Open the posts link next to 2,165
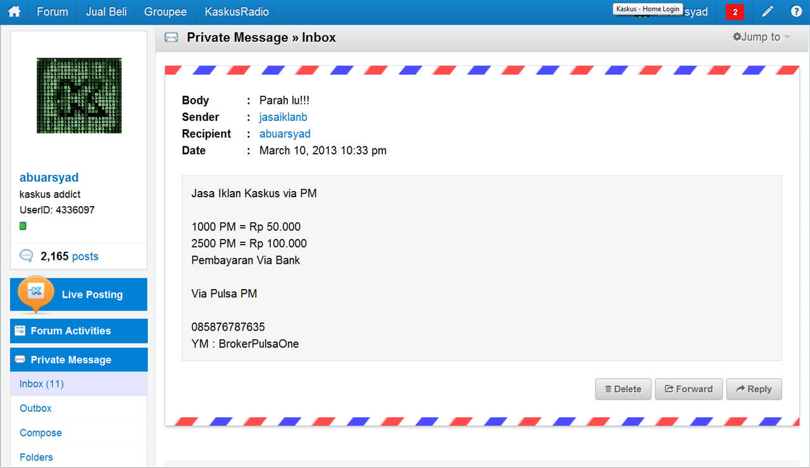The width and height of the screenshot is (810, 468). pos(85,256)
